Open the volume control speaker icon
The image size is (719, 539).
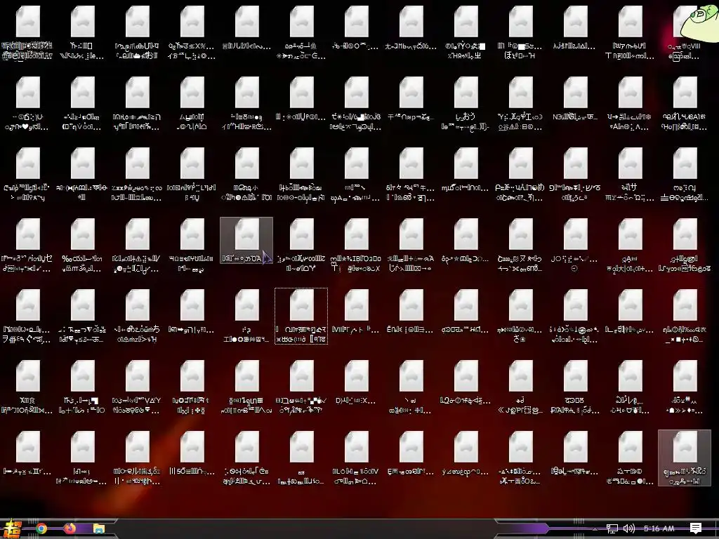(628, 529)
